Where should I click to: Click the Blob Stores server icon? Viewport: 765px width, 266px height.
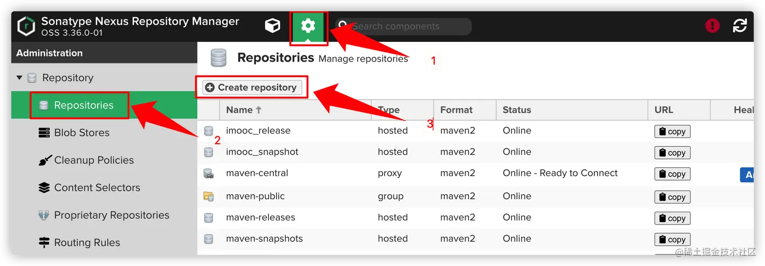click(45, 132)
